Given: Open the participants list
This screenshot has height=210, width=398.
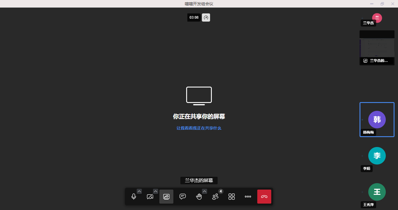Looking at the screenshot, I should [x=215, y=197].
